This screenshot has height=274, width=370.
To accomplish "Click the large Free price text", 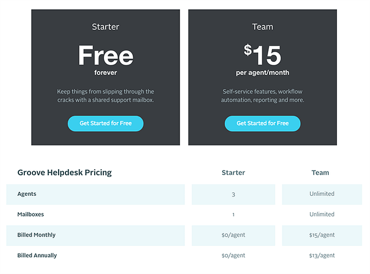I will click(106, 55).
